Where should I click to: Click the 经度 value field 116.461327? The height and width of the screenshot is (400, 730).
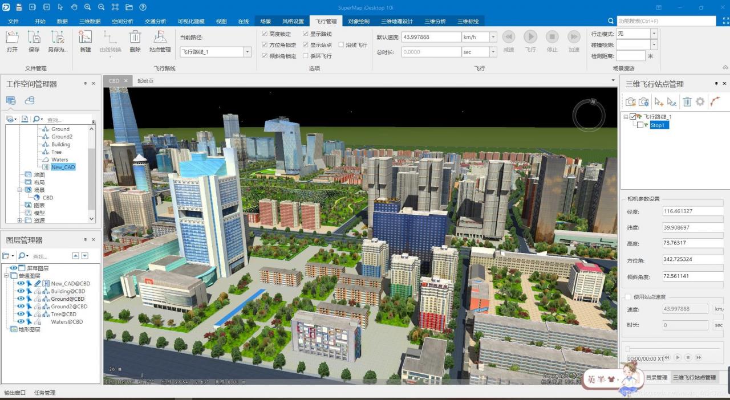pos(692,211)
